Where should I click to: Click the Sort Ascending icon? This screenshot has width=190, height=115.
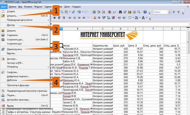pyautogui.click(x=99, y=12)
